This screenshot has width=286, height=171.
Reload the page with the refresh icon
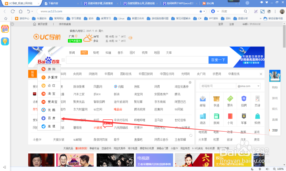(13, 11)
